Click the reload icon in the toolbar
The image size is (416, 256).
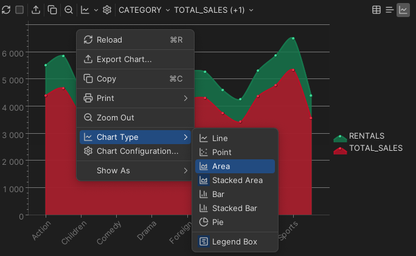[x=6, y=10]
